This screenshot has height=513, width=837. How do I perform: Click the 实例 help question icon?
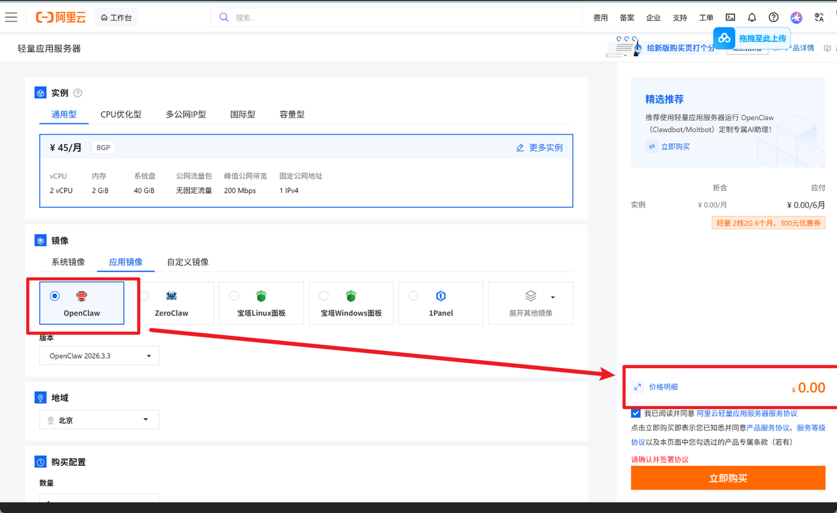click(78, 93)
